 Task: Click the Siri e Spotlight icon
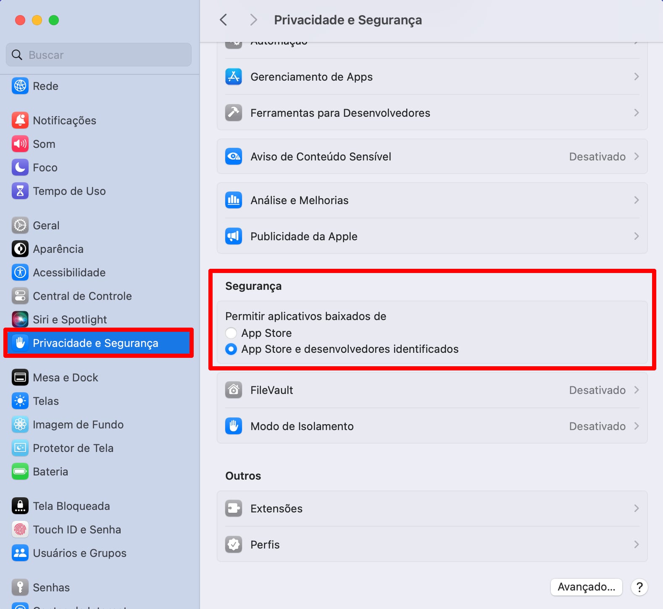tap(20, 320)
